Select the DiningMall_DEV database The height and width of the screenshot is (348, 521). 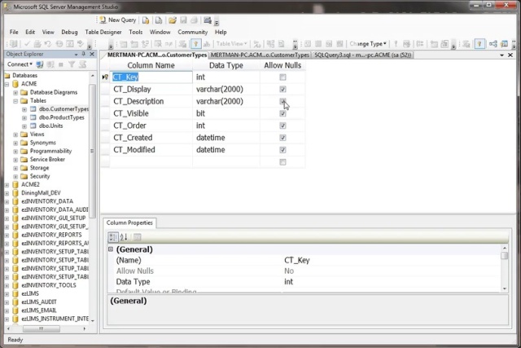click(x=41, y=193)
